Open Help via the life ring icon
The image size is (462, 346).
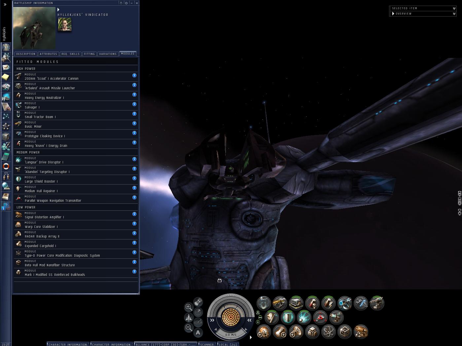(6, 166)
